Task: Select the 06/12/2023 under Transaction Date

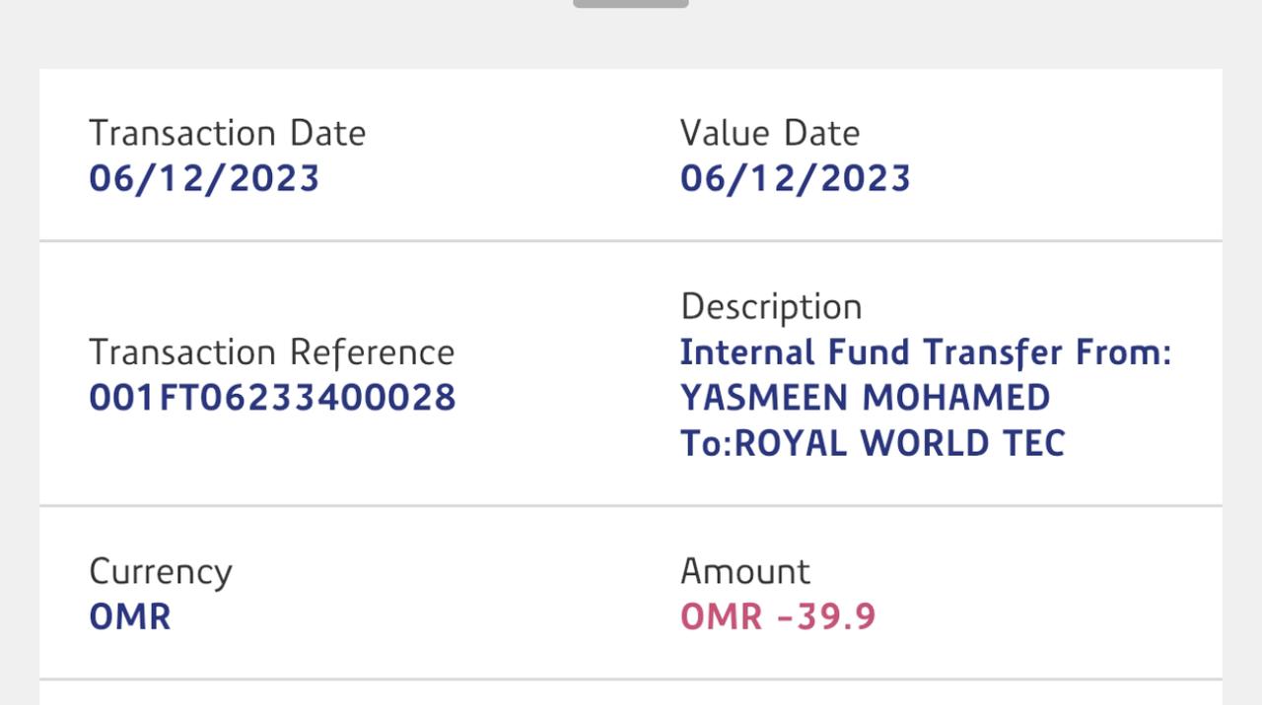Action: [204, 179]
